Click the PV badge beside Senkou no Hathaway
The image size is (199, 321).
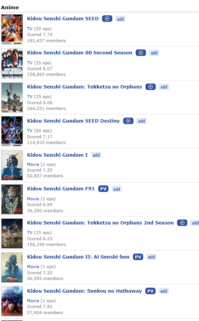(150, 291)
